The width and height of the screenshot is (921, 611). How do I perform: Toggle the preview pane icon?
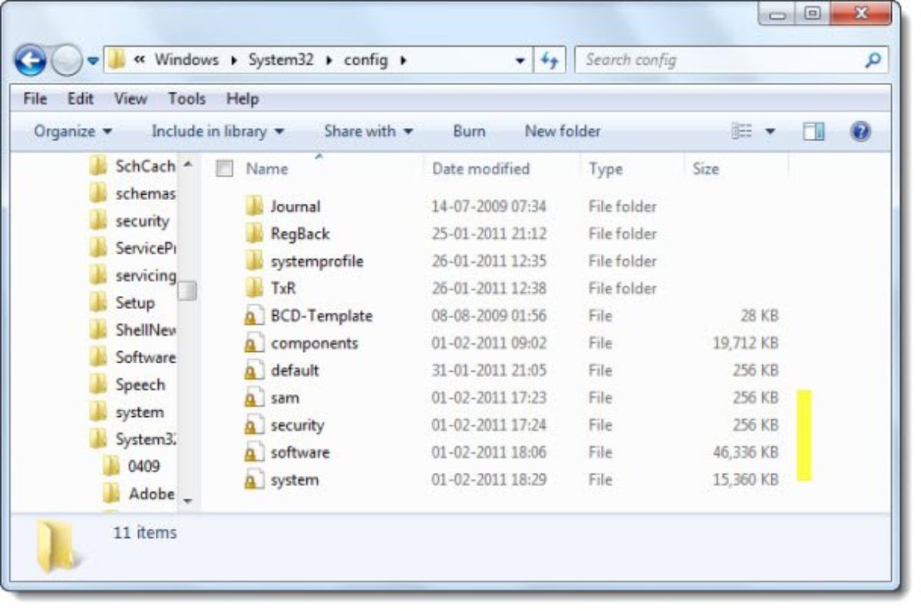814,132
